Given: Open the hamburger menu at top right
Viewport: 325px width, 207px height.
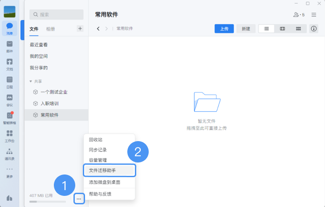Looking at the screenshot, I should [x=314, y=15].
